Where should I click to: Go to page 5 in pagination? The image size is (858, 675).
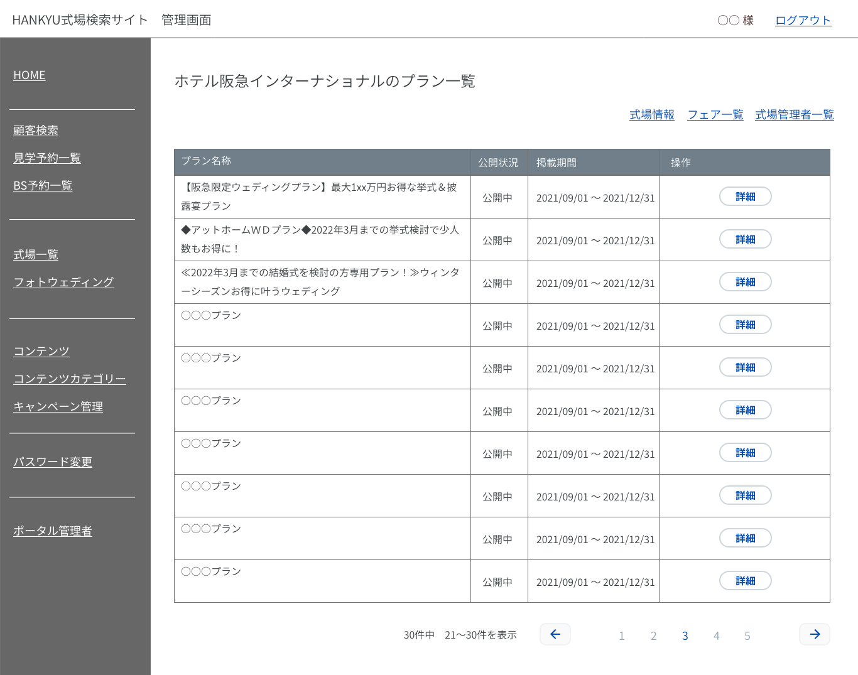coord(747,636)
